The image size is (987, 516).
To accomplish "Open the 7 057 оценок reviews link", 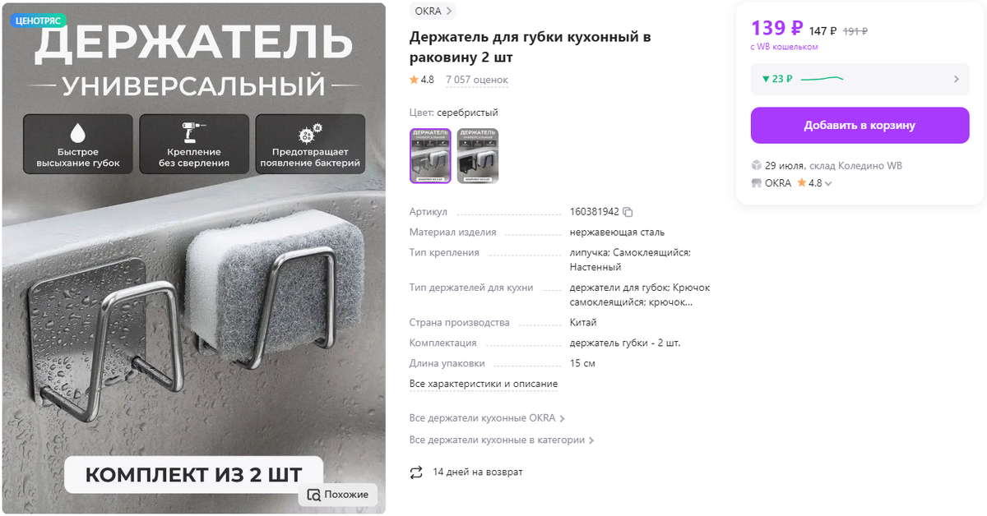I will (477, 80).
